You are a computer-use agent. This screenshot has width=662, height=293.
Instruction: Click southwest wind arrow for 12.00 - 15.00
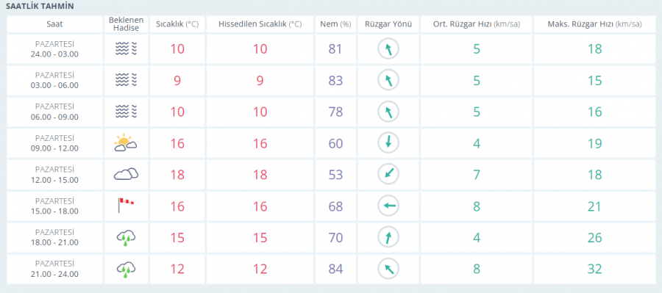tap(388, 175)
